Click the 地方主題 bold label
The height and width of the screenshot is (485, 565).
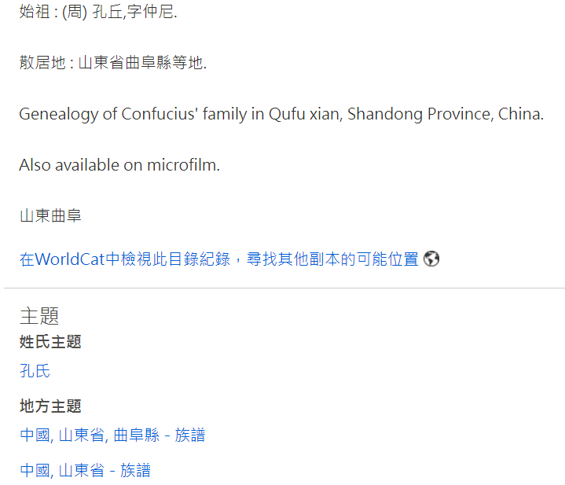[x=50, y=406]
